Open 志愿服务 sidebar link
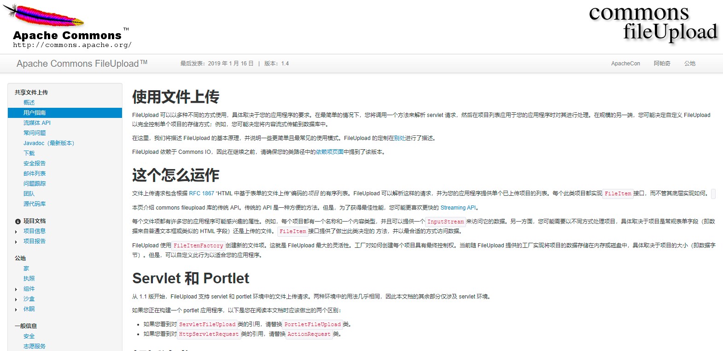Image resolution: width=723 pixels, height=351 pixels. [35, 346]
